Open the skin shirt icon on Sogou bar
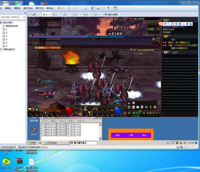Viewport: 200px width, 172px height. pyautogui.click(x=187, y=24)
